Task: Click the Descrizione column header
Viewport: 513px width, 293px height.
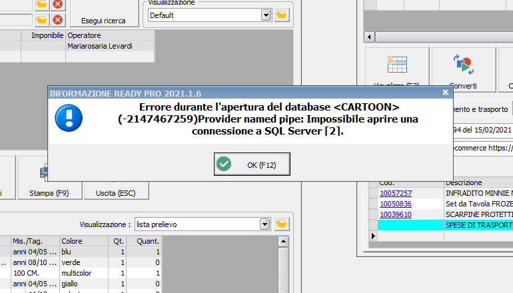Action: click(x=478, y=183)
